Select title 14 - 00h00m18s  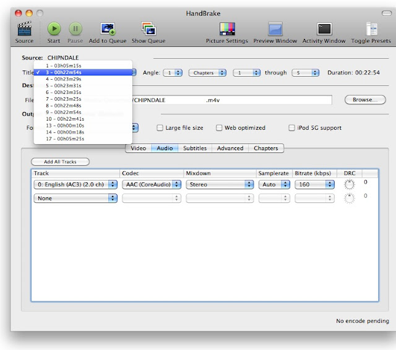pos(83,132)
